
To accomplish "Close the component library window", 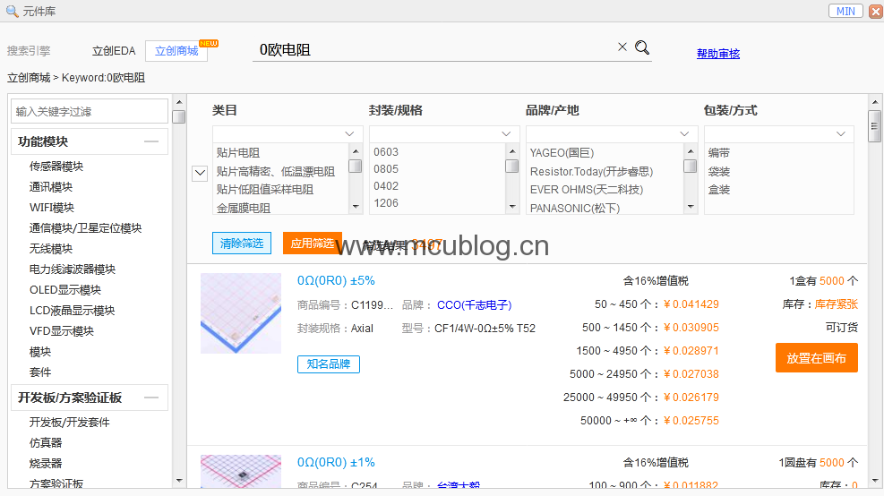I will click(876, 11).
